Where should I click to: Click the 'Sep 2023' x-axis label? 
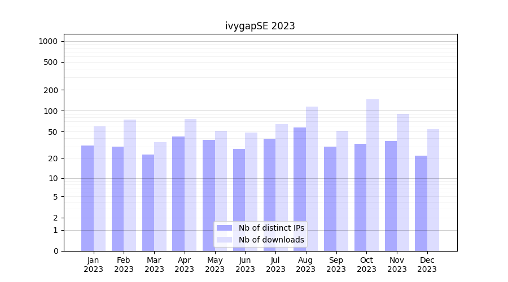click(x=336, y=265)
